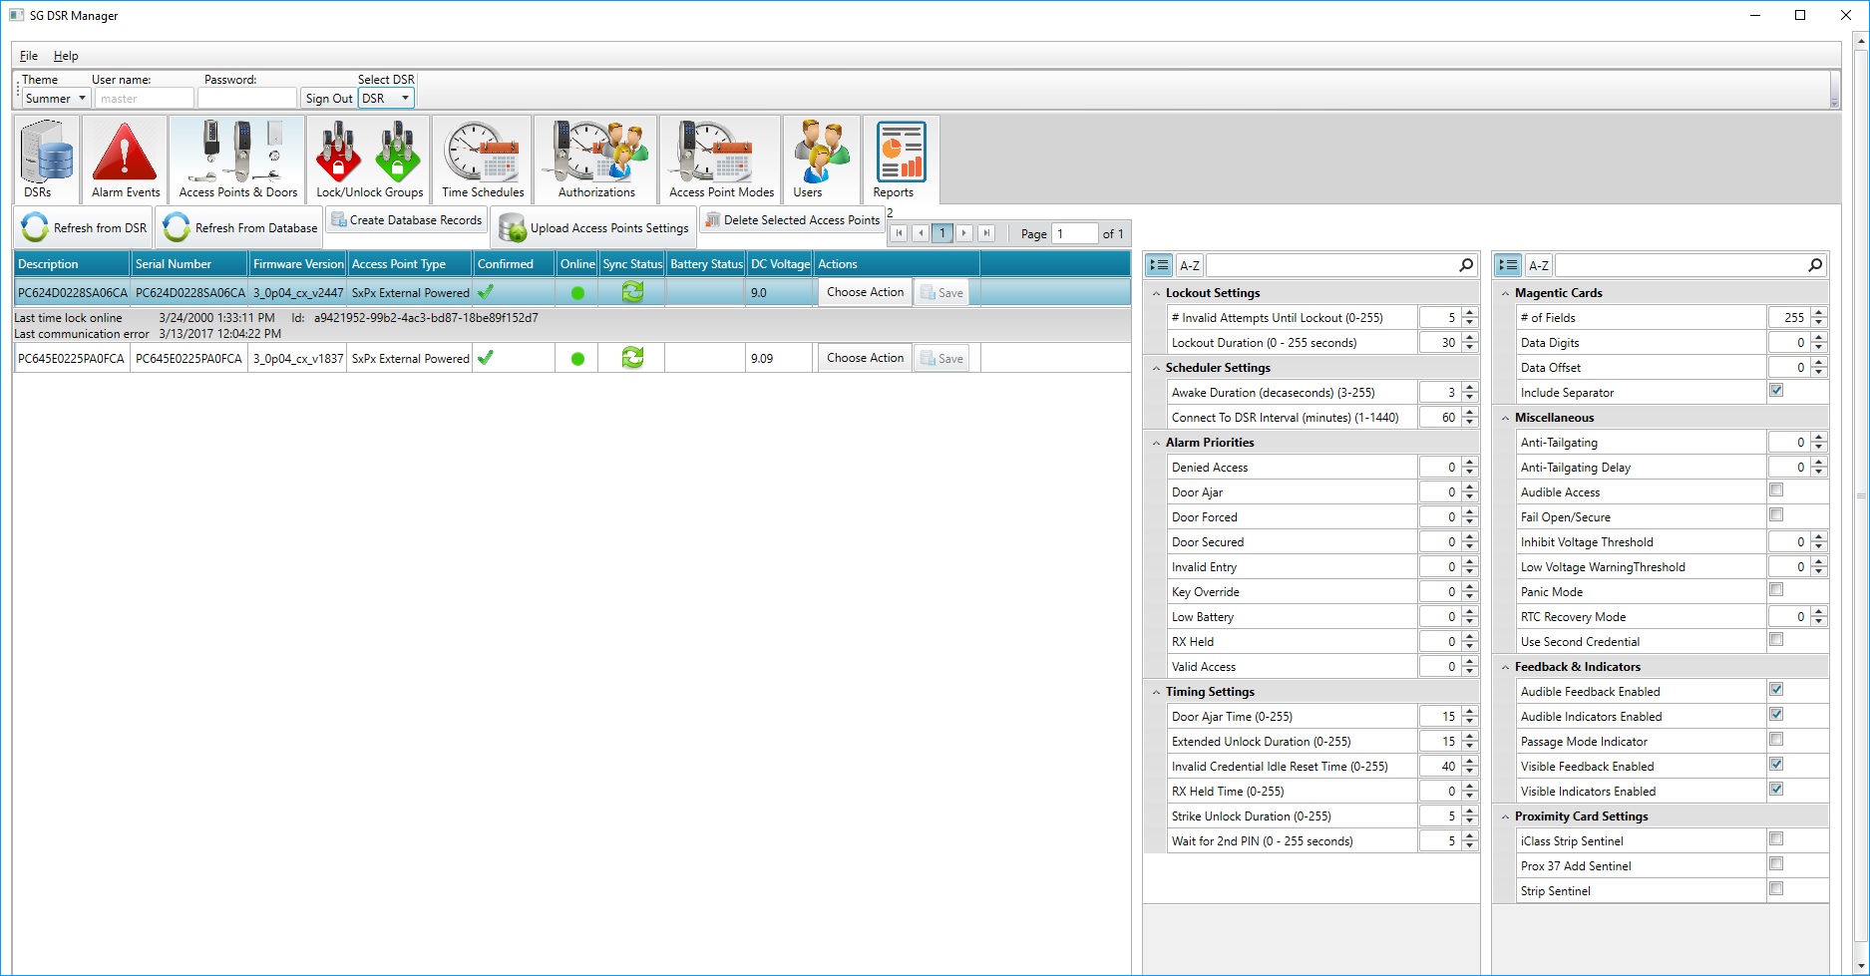The height and width of the screenshot is (976, 1870).
Task: Increase # of Fields value
Action: pyautogui.click(x=1818, y=313)
